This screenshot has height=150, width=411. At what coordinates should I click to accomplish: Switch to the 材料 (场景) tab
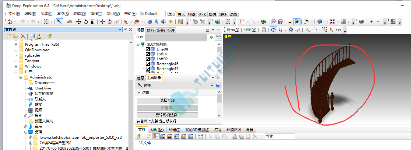click(x=156, y=30)
